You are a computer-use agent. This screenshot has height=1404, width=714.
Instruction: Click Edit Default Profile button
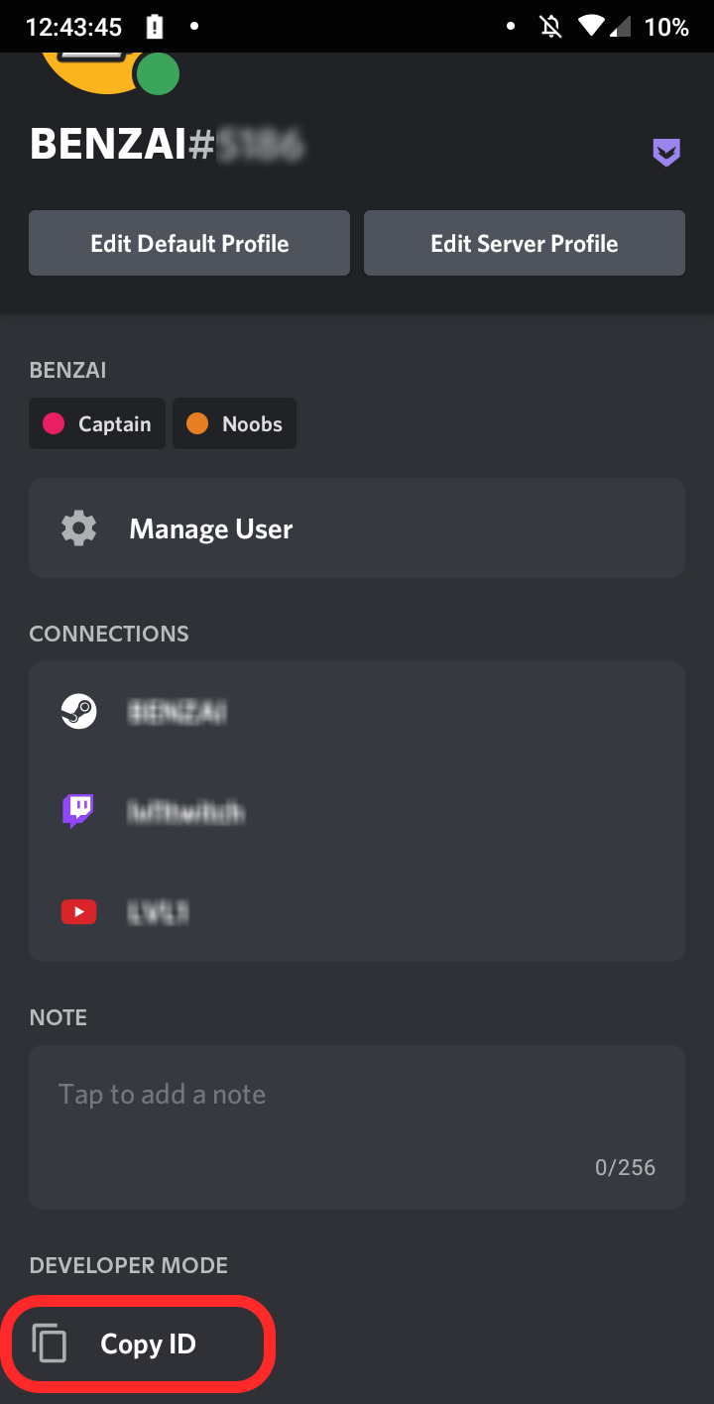click(189, 243)
